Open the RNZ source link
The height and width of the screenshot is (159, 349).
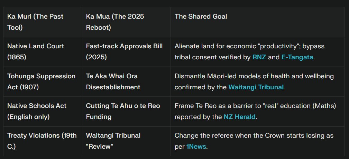pyautogui.click(x=259, y=57)
